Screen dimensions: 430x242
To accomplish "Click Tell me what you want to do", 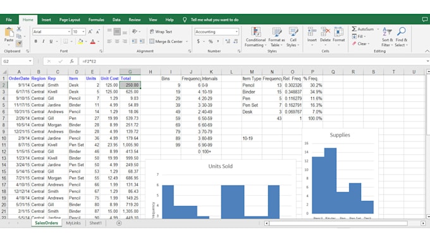I will (214, 20).
